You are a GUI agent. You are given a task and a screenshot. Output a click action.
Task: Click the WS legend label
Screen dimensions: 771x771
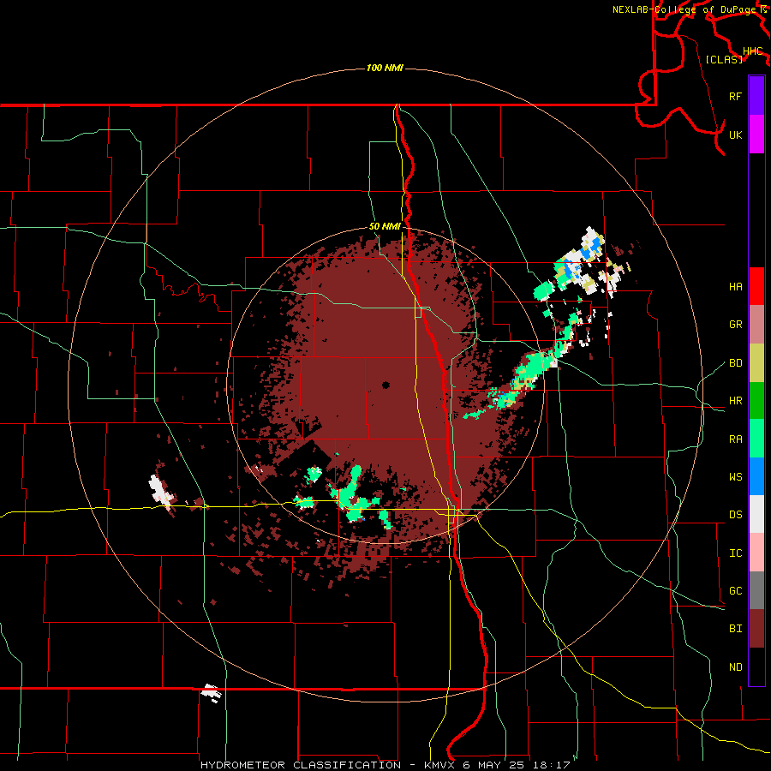coord(736,476)
